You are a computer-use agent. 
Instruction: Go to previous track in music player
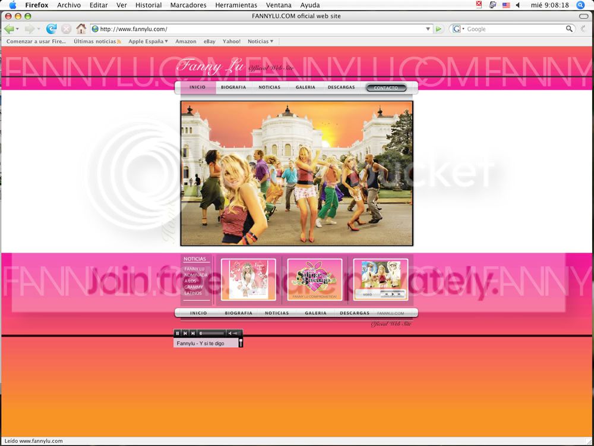pyautogui.click(x=185, y=334)
